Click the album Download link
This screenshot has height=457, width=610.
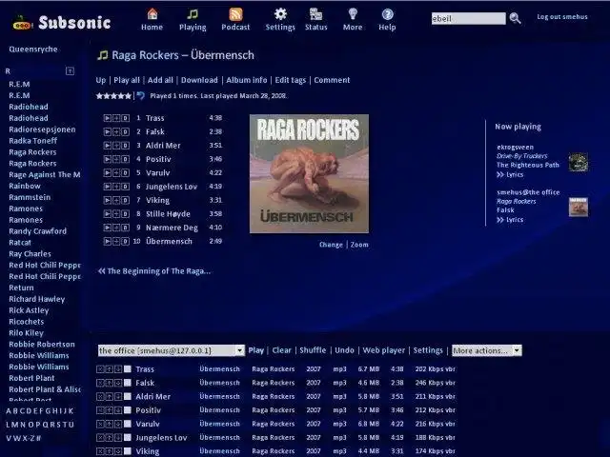pyautogui.click(x=199, y=80)
